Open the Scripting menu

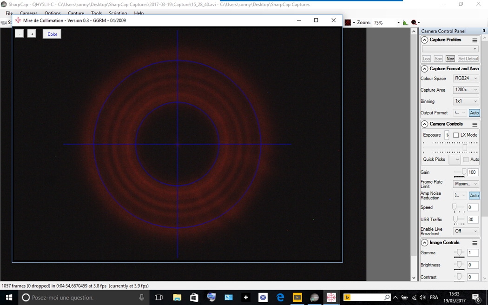pos(118,13)
